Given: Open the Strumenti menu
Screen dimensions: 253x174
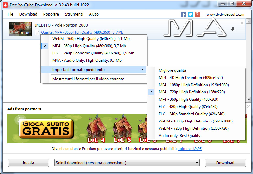Looking at the screenshot, I should pos(74,14).
